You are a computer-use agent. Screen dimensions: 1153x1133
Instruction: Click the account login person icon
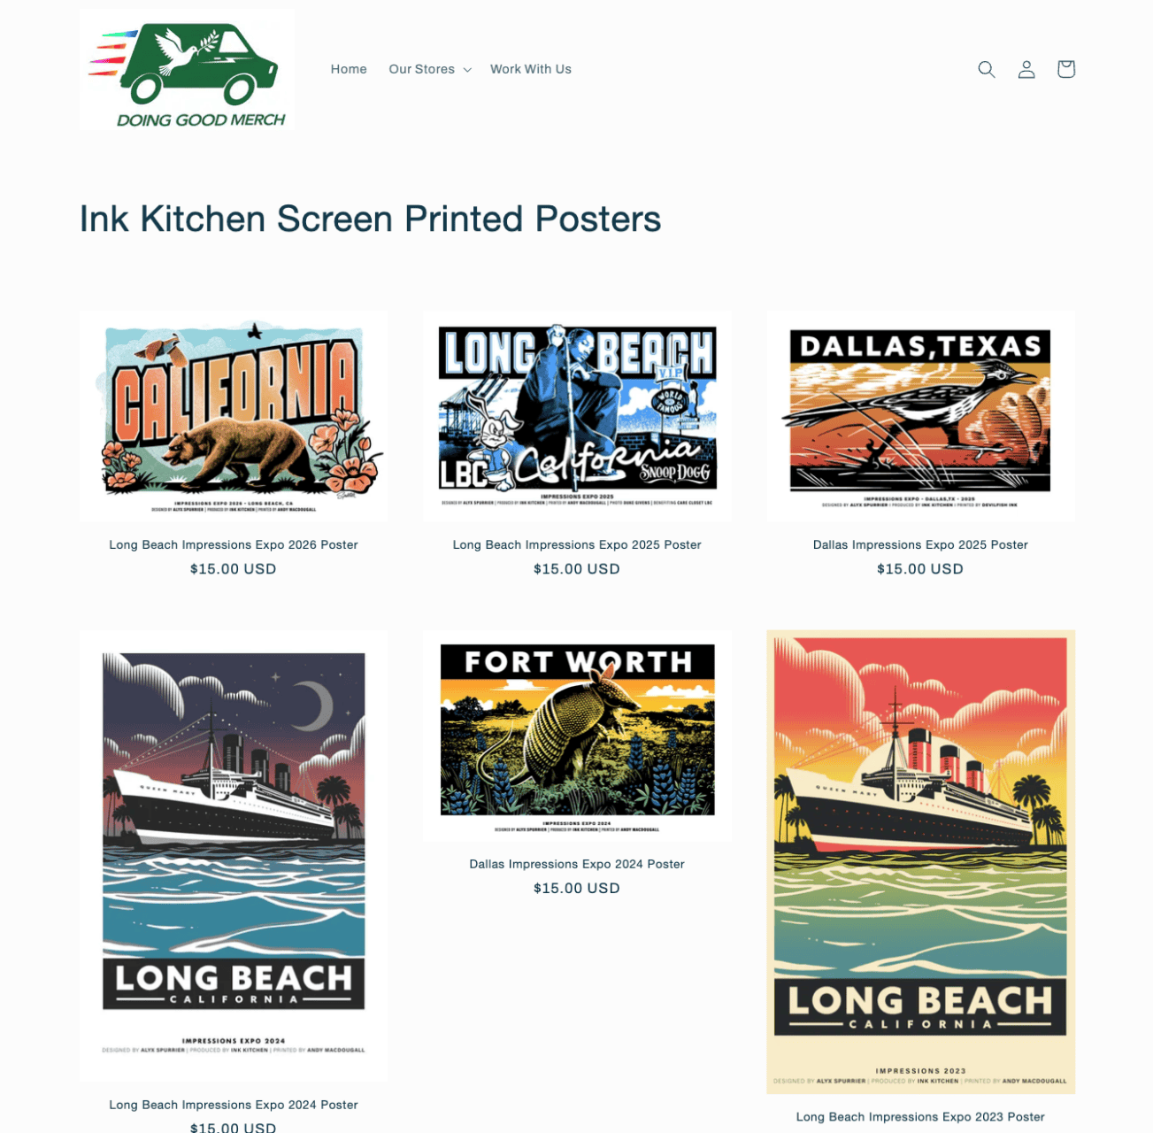pos(1026,69)
